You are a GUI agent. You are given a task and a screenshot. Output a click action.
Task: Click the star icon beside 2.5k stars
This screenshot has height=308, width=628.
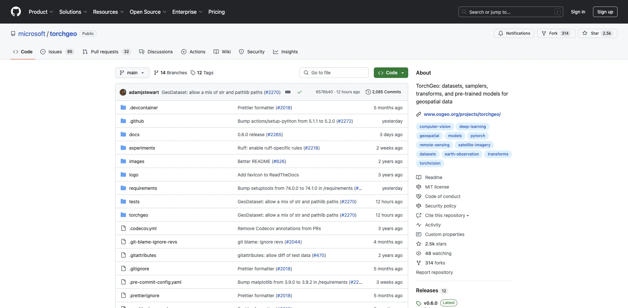pos(419,244)
